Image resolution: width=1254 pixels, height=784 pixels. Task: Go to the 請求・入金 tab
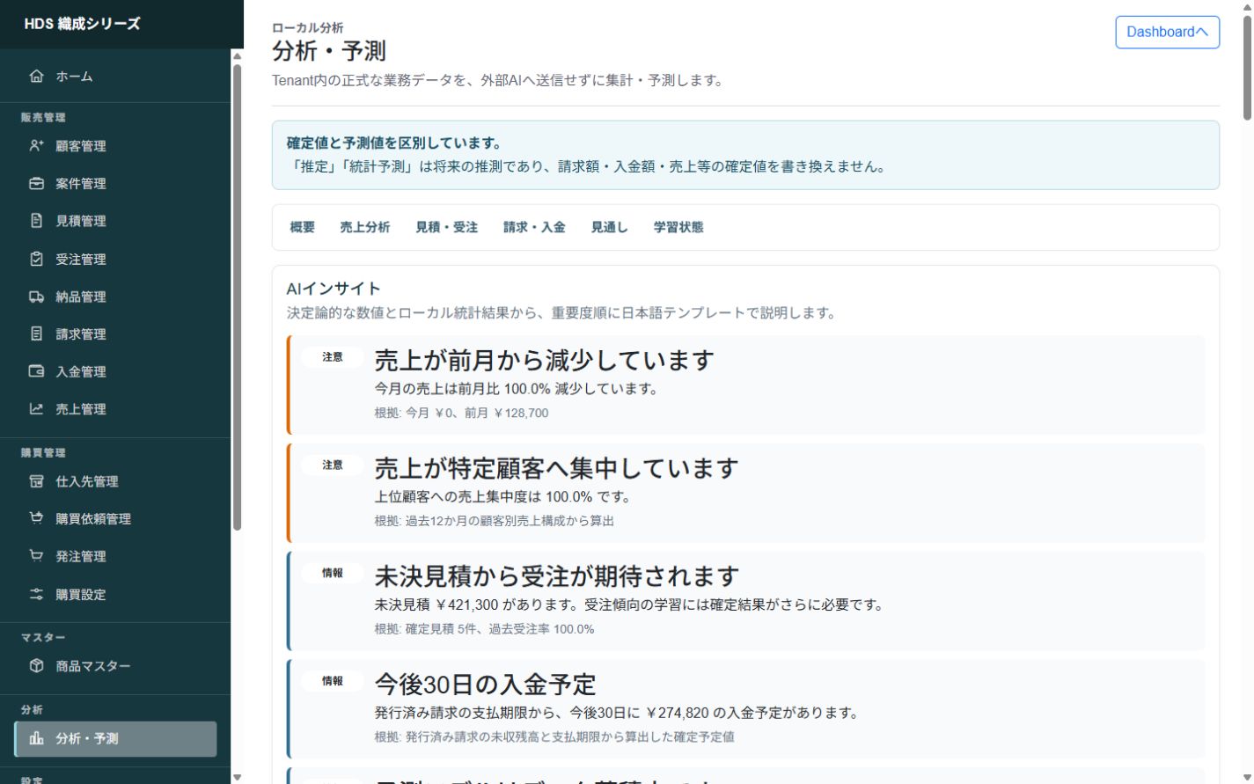pos(534,227)
